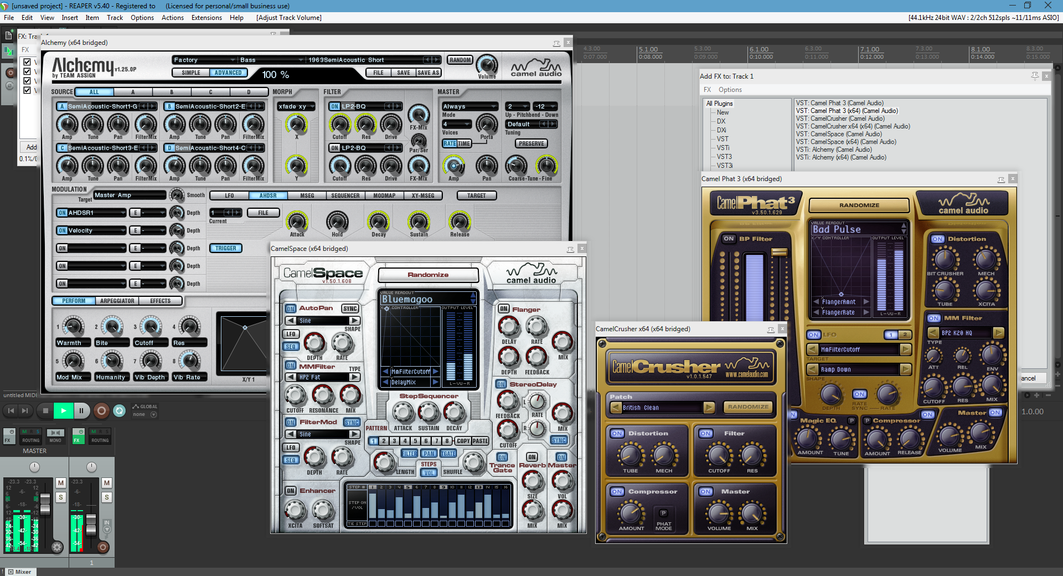Enable the Repeat loop toggle in transport

pos(120,411)
